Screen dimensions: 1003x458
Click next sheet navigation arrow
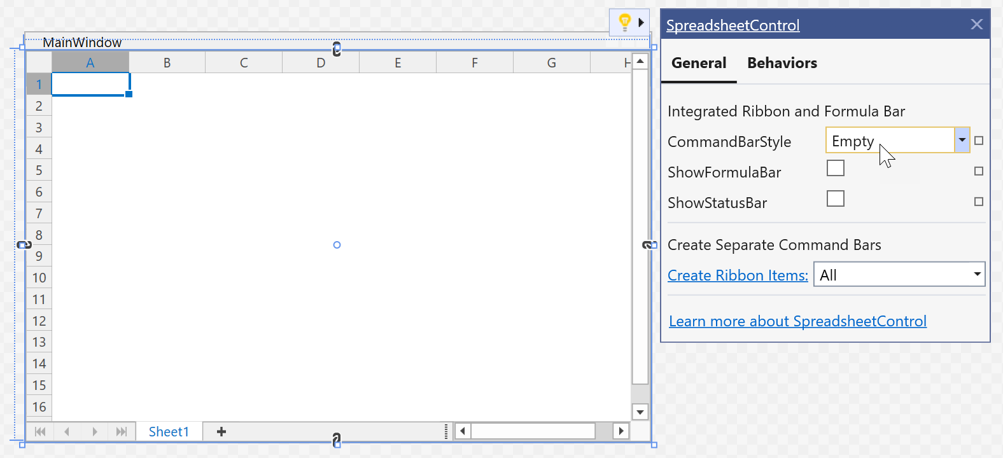click(94, 432)
